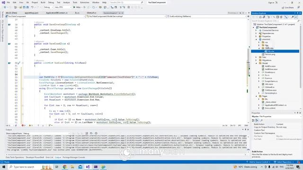The width and height of the screenshot is (303, 170).
Task: Open the Developer PowerShell tab
Action: pyautogui.click(x=35, y=157)
